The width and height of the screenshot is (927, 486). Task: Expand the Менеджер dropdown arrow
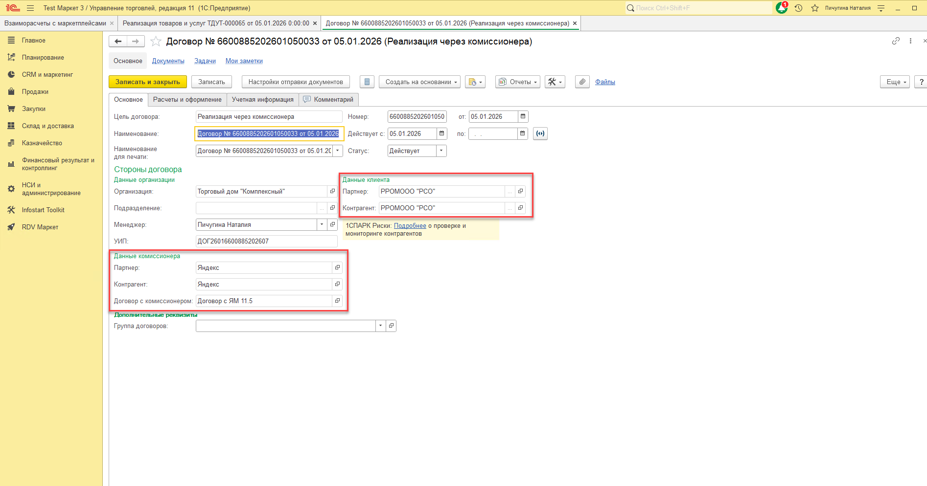pos(322,224)
